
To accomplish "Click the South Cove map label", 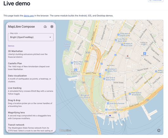I will 67,45.
